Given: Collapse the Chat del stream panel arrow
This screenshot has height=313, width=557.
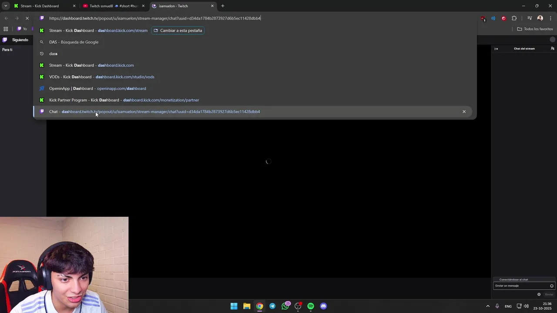Looking at the screenshot, I should coord(496,49).
